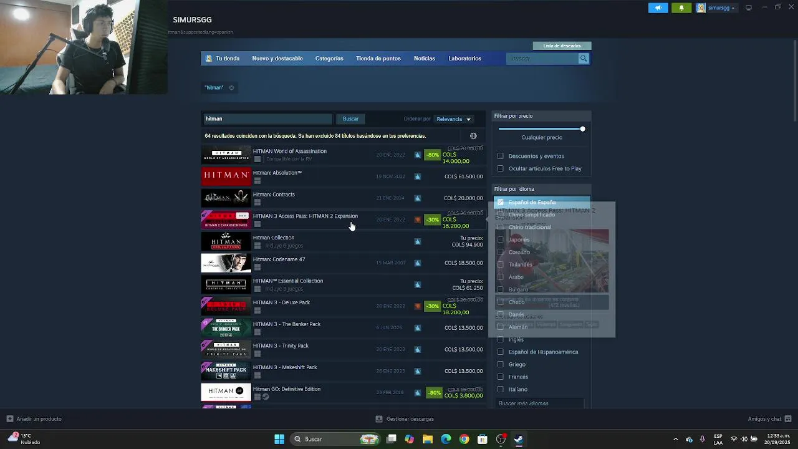Click Hitman: Absolution red thumbnail
Screen dimensions: 798x449
tap(226, 176)
